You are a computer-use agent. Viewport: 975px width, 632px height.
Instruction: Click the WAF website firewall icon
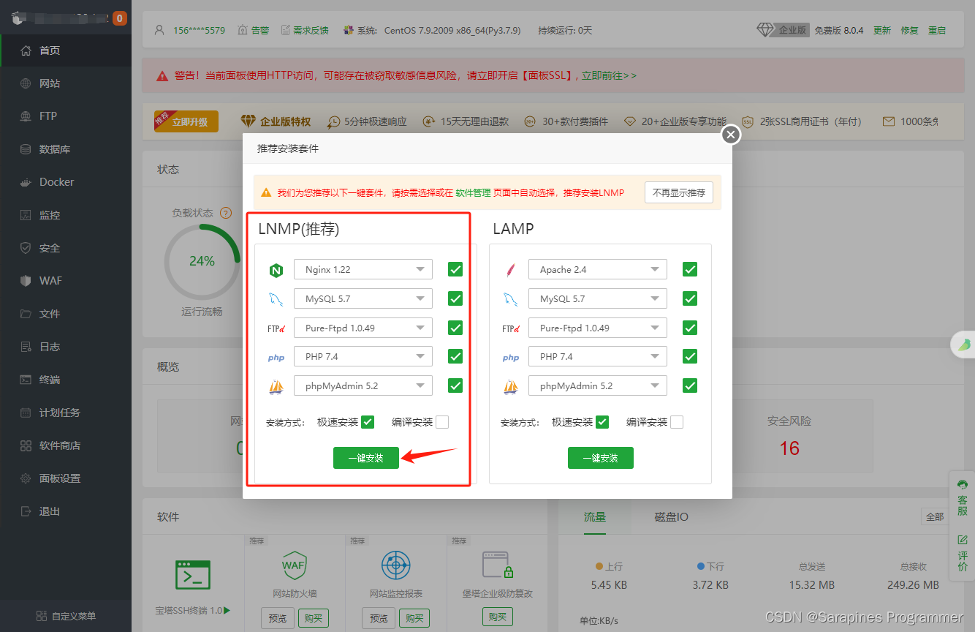pos(293,565)
